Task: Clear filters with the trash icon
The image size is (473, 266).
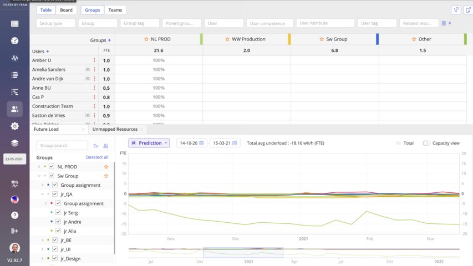Action: [x=444, y=23]
